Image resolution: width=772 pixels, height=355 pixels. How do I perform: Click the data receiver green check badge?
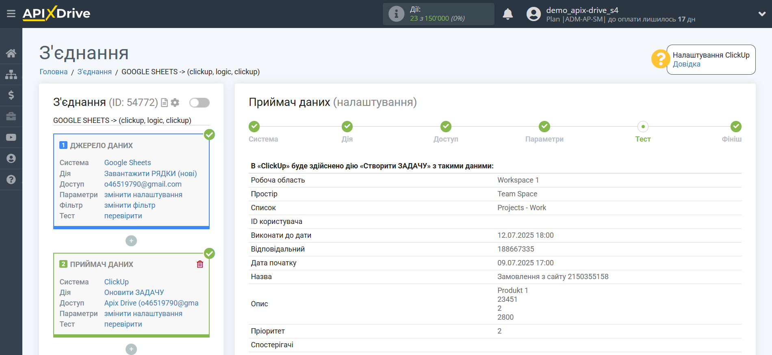click(x=209, y=253)
